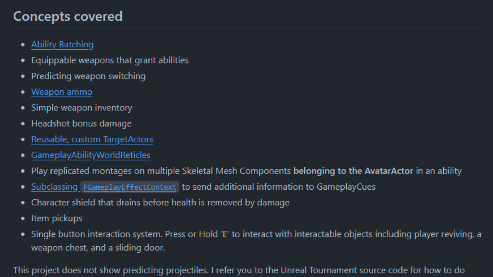Click the 'Equippable weapons that grant abilities' item
Image resolution: width=493 pixels, height=277 pixels.
[x=110, y=60]
